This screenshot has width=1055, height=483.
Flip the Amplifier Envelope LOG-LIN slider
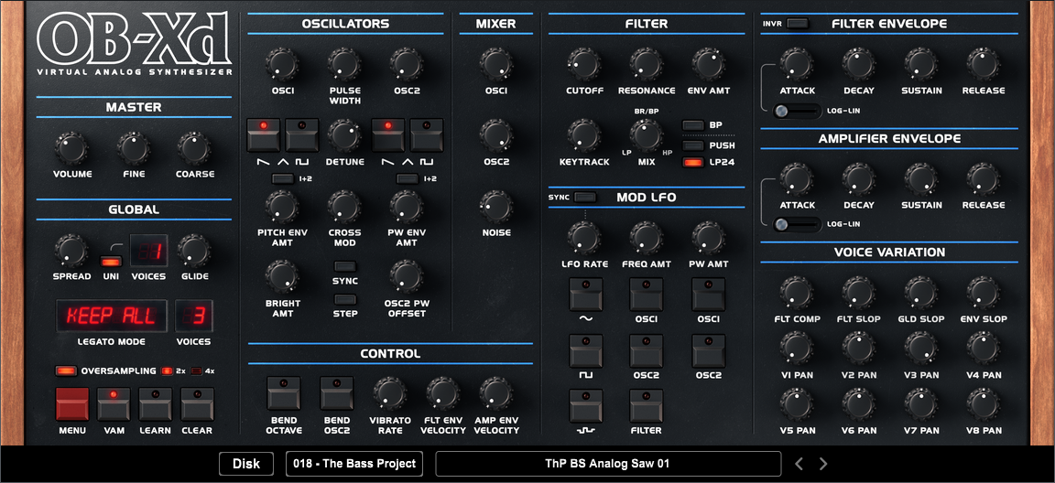point(798,224)
